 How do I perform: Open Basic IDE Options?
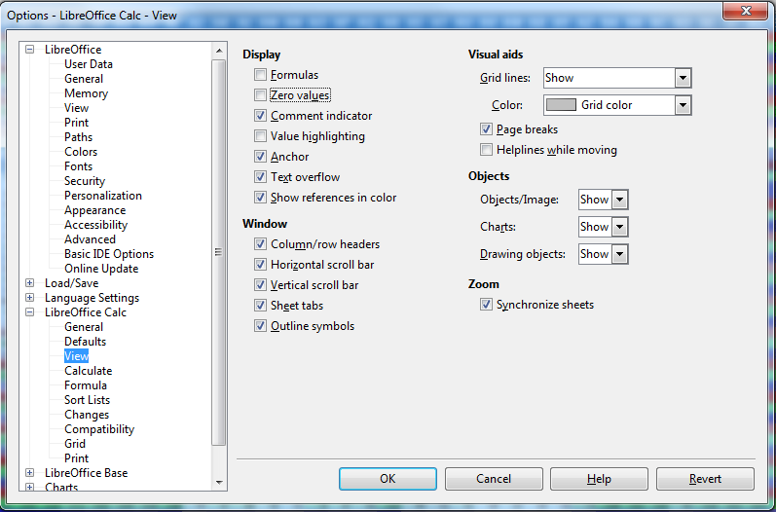tap(109, 254)
